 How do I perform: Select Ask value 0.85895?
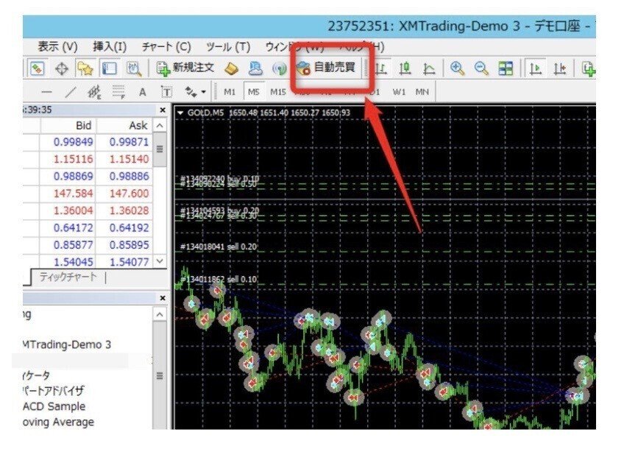(129, 245)
